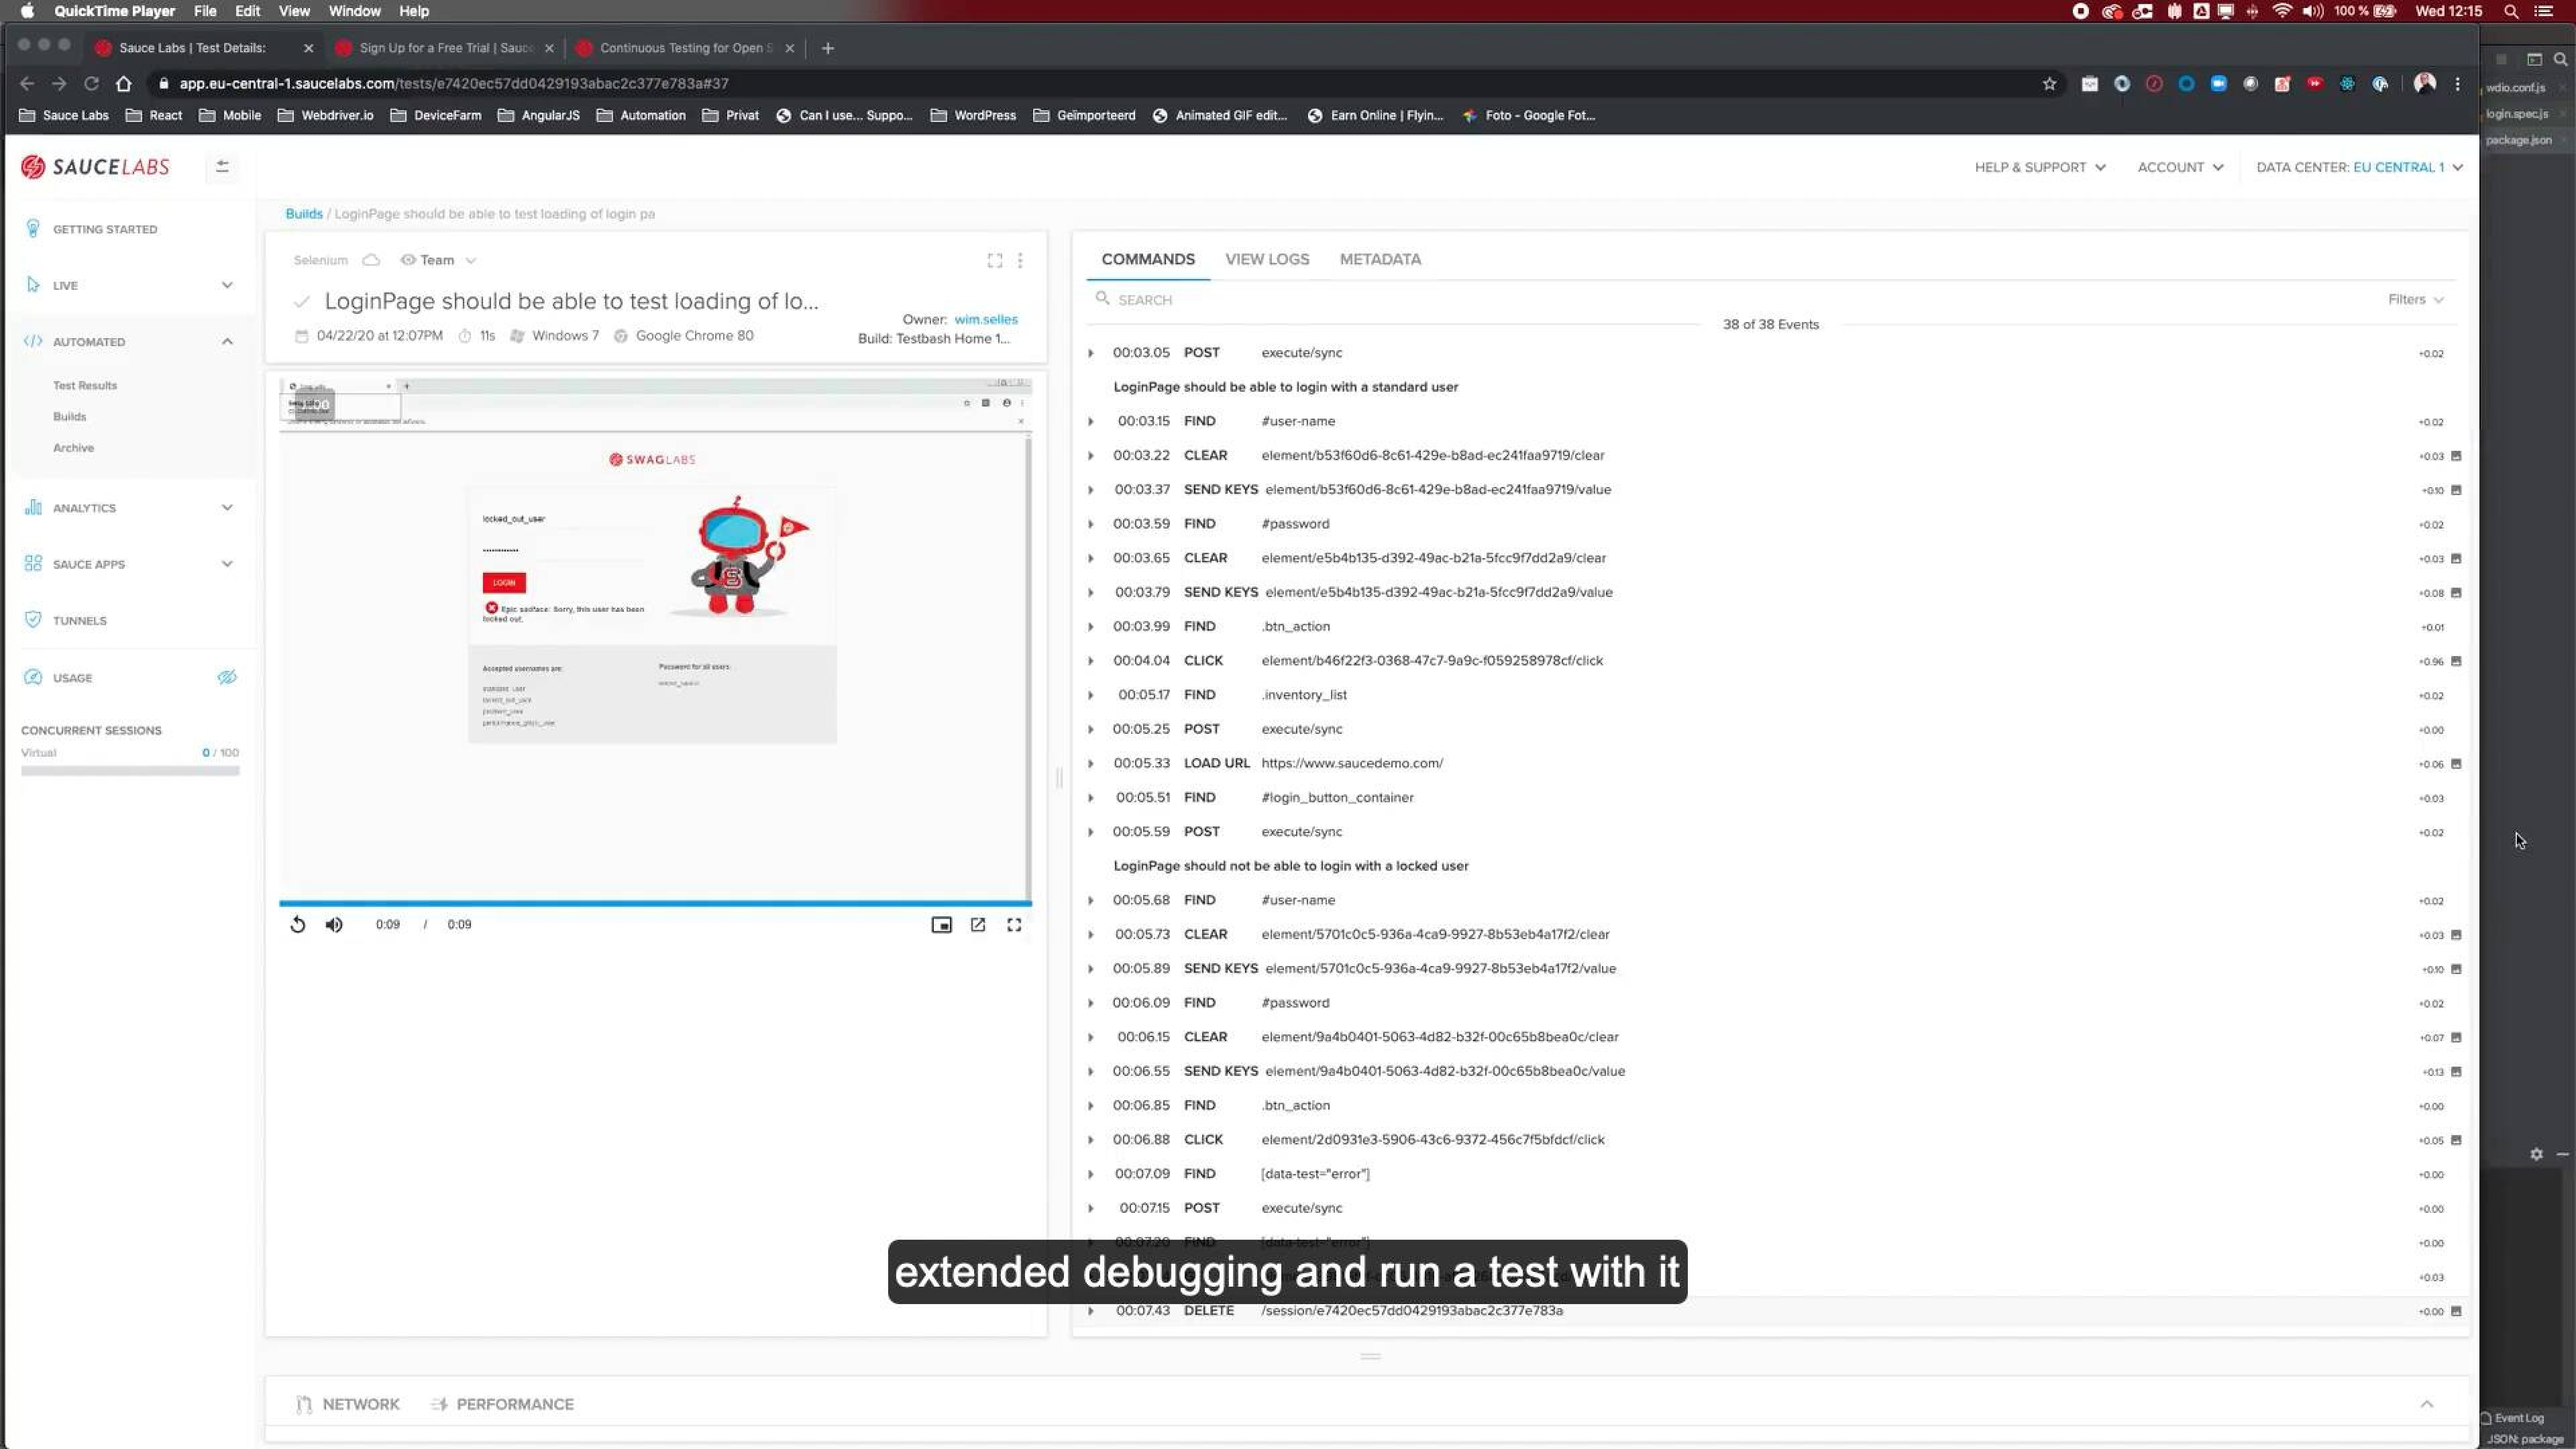This screenshot has width=2576, height=1449.
Task: Expand the Sauce Apps section
Action: (227, 564)
